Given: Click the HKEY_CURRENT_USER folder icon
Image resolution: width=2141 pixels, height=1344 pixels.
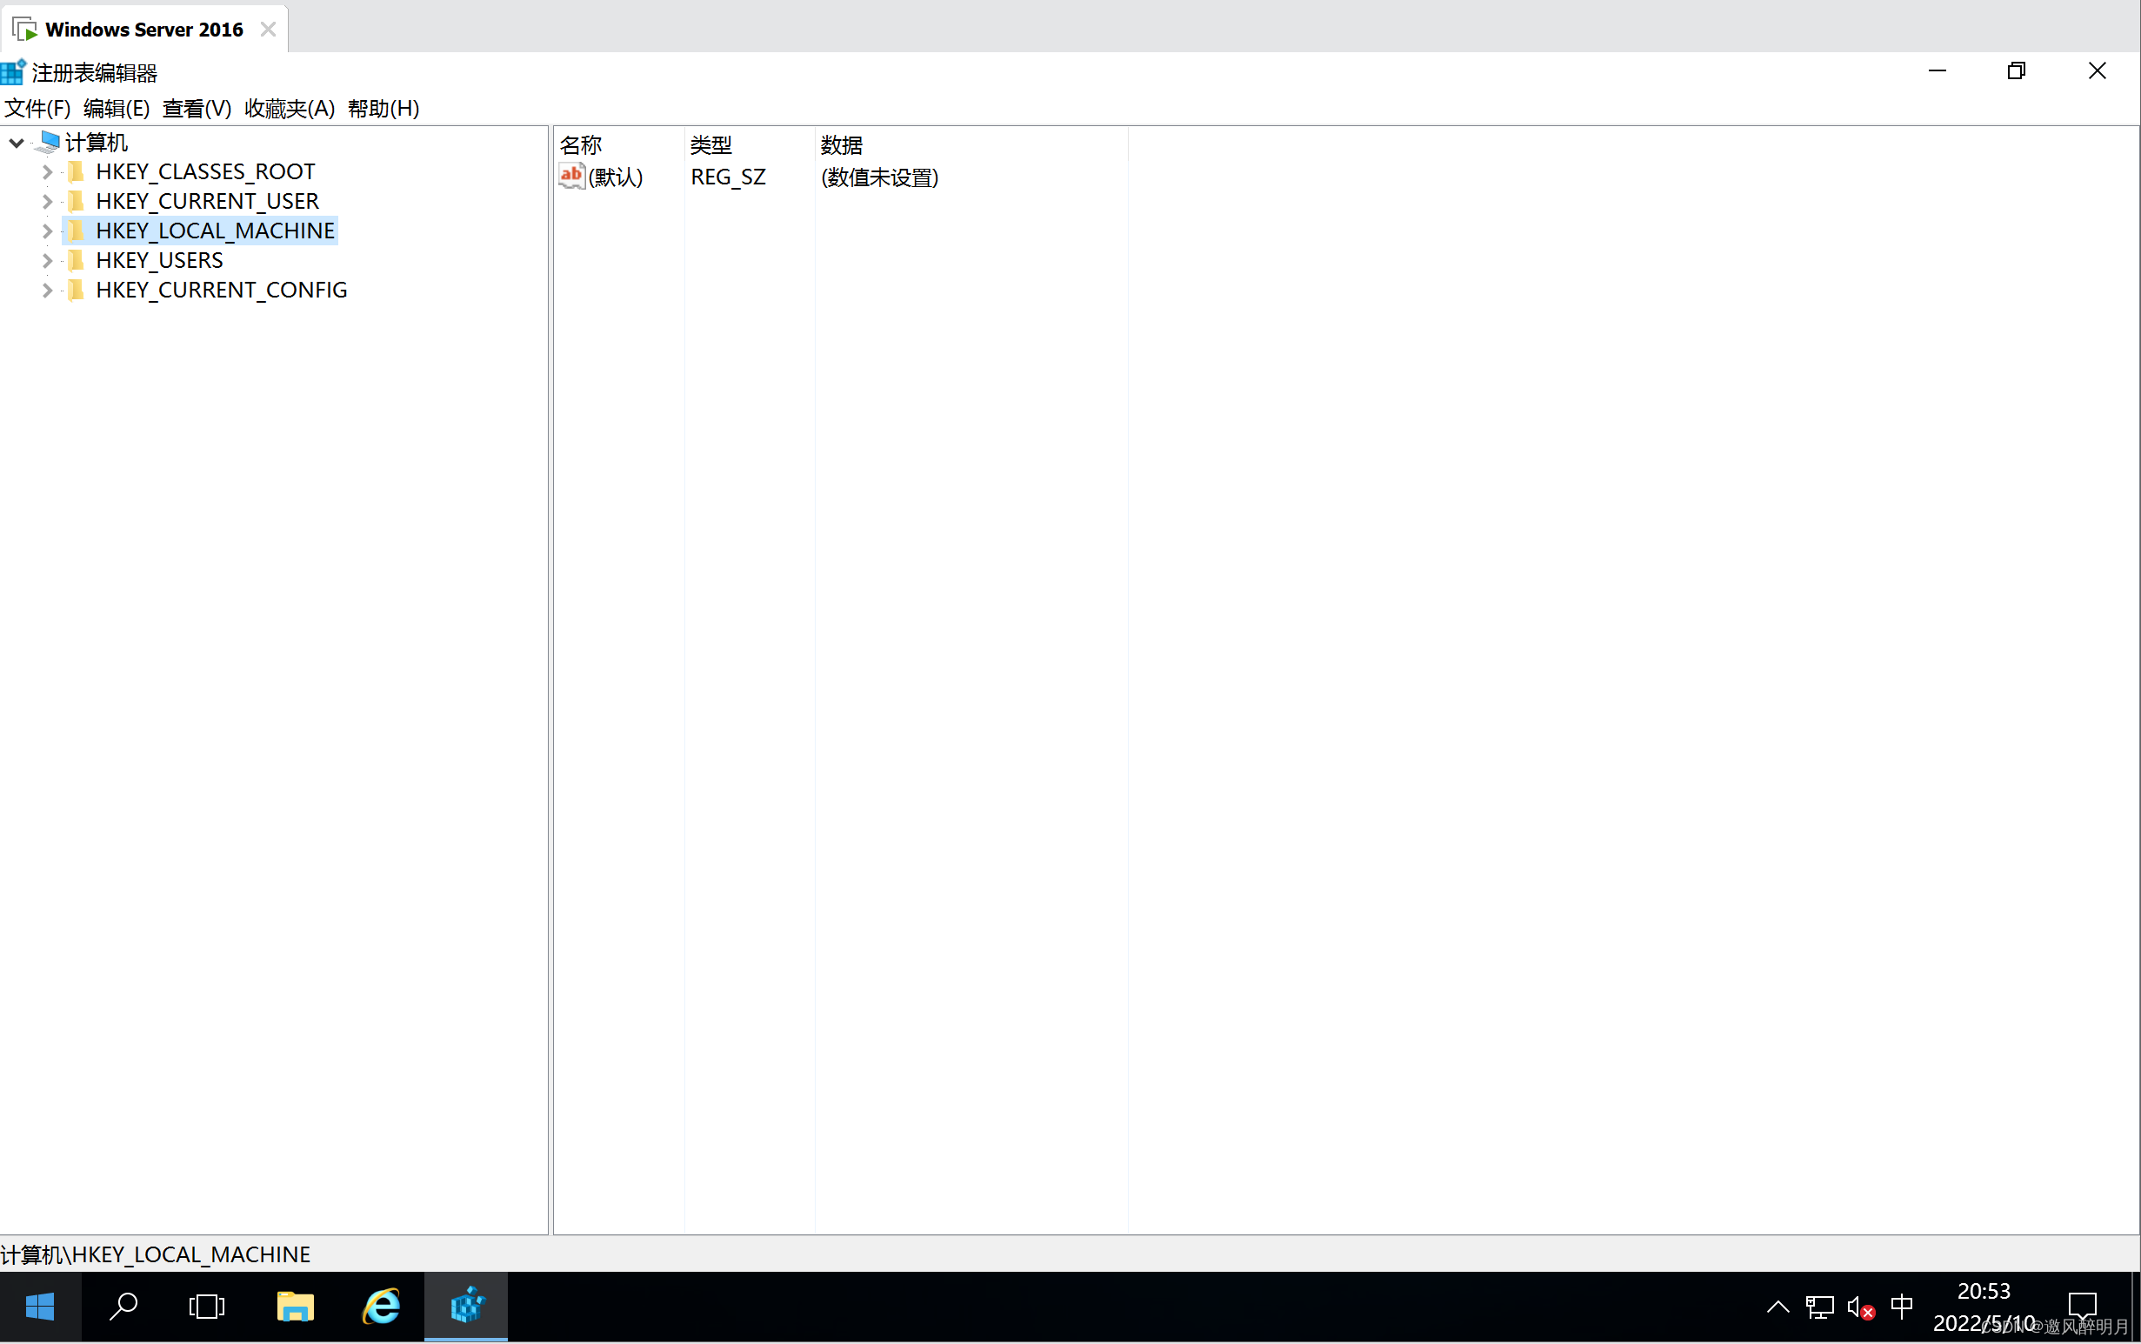Looking at the screenshot, I should pos(77,202).
